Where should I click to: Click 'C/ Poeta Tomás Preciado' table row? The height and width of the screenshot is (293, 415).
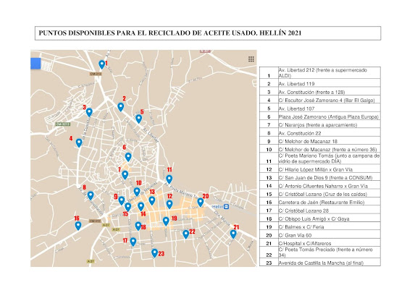point(320,252)
